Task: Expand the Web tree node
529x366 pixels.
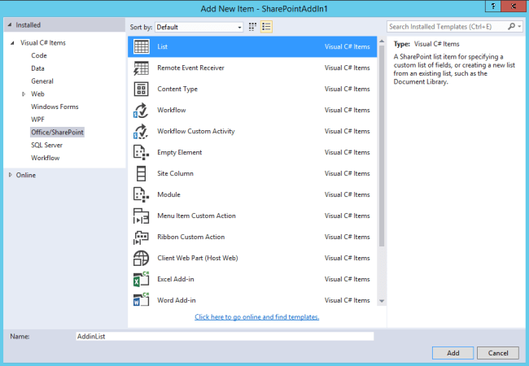Action: (x=24, y=94)
